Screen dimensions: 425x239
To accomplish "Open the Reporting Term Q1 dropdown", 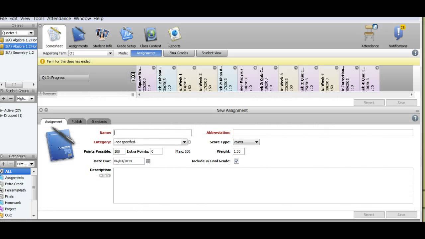I will pos(91,53).
